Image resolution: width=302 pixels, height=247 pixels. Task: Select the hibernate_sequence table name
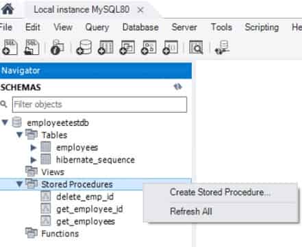[x=95, y=160]
